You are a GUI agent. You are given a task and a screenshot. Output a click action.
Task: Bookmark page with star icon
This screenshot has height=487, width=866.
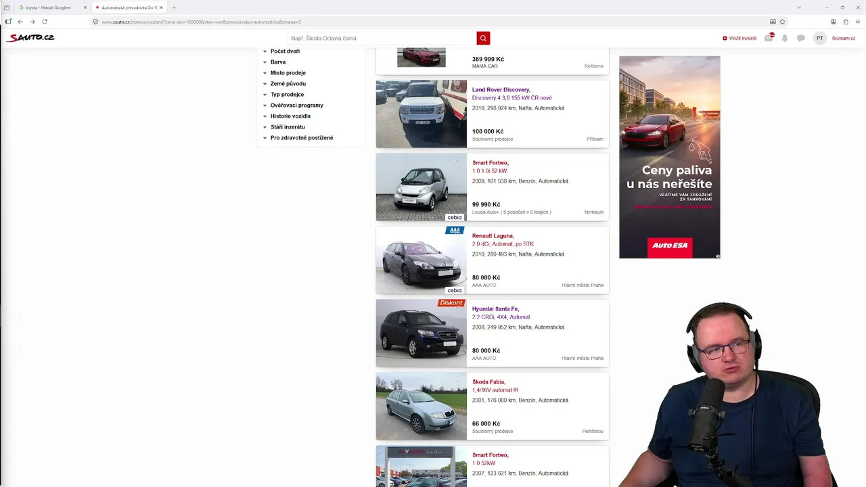[783, 22]
